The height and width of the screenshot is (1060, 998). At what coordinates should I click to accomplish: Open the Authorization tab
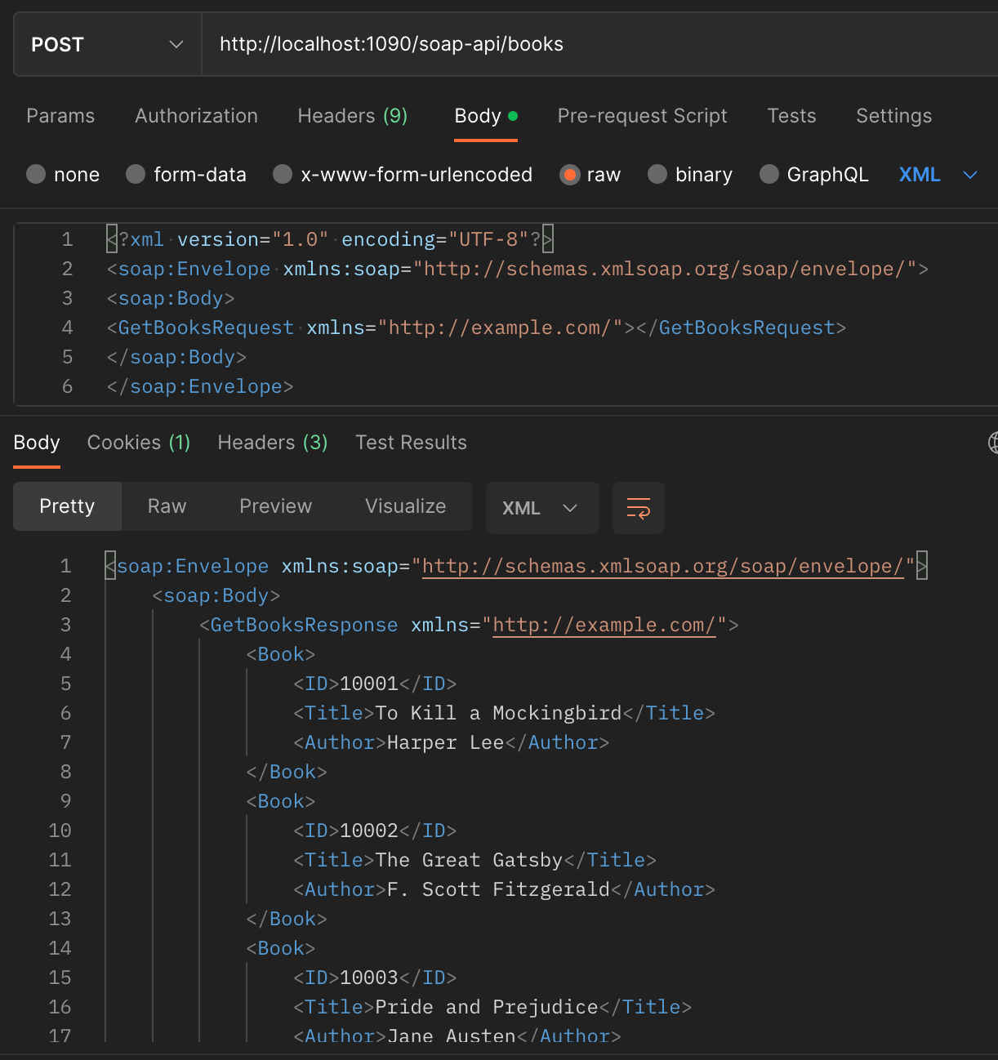click(196, 116)
